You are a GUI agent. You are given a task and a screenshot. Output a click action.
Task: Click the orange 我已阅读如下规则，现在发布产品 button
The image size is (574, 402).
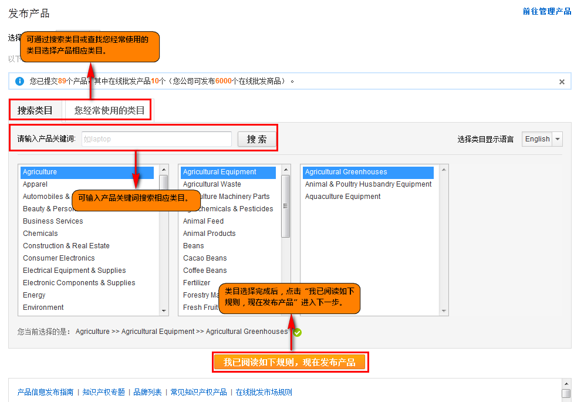coord(289,362)
